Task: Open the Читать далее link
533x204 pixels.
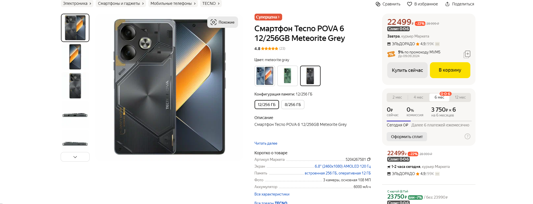Action: [266, 143]
